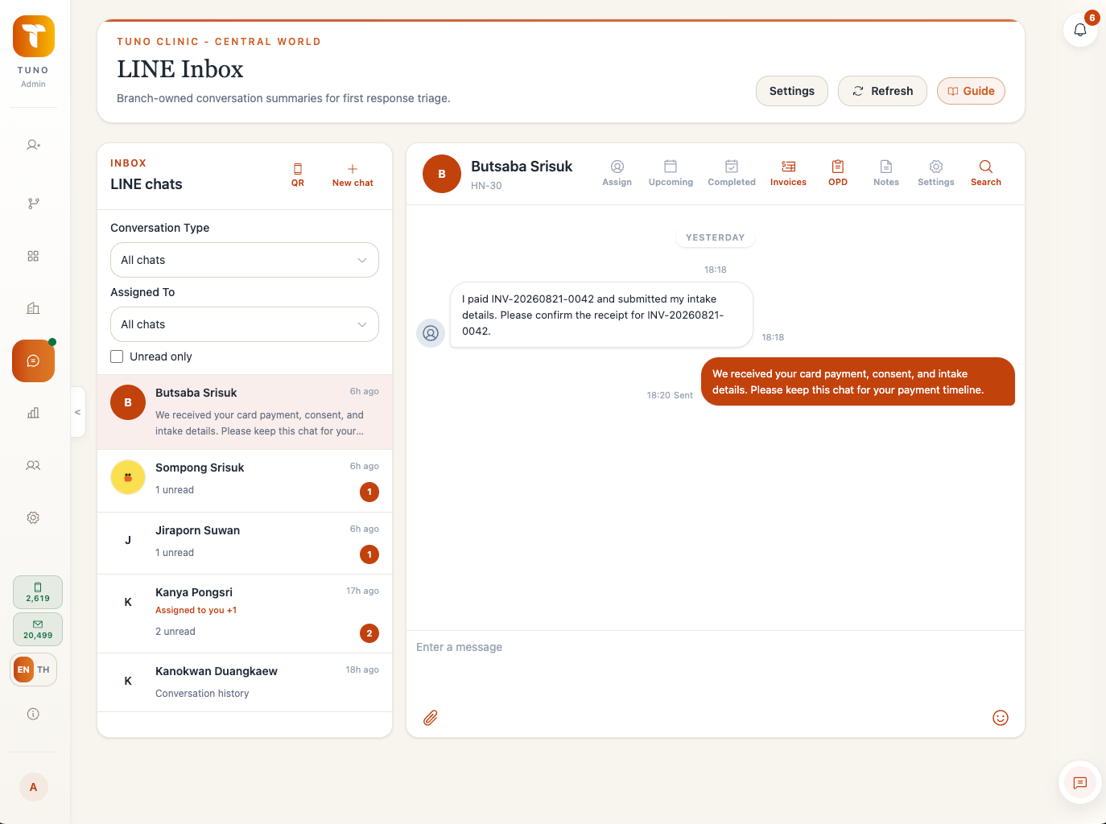Screen dimensions: 1106x824
Task: Open Sompong Srisuk conversation
Action: (x=245, y=481)
